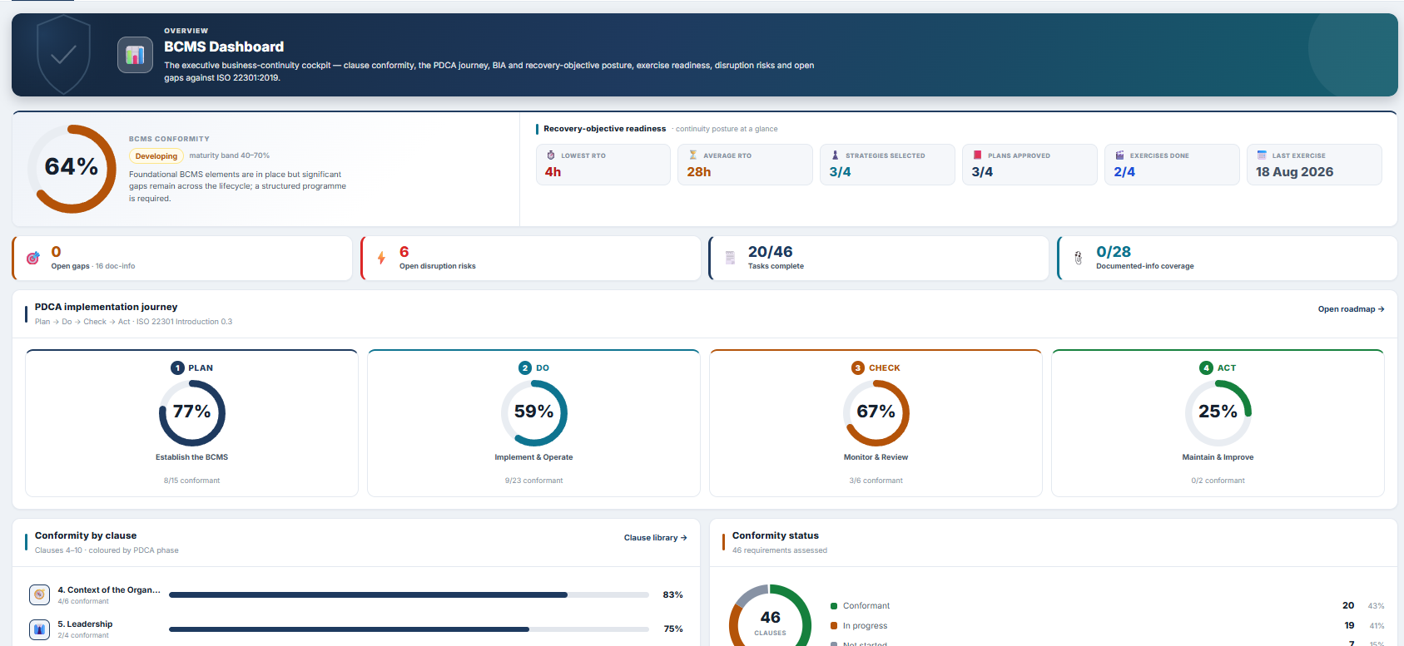The width and height of the screenshot is (1404, 646).
Task: Select the Strategies Selected 3/4 tile
Action: pyautogui.click(x=888, y=165)
